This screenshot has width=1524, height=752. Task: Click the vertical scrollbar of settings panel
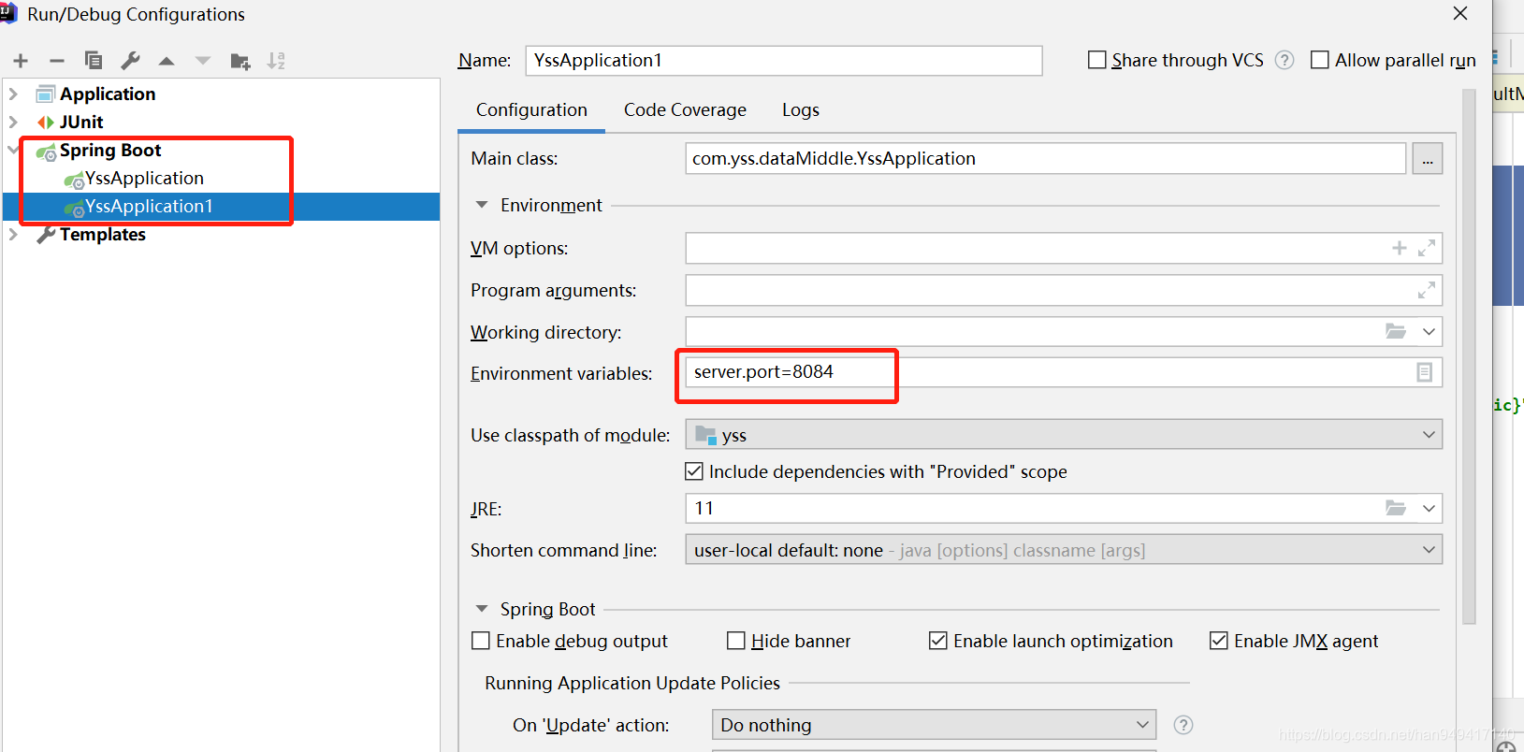click(1469, 355)
